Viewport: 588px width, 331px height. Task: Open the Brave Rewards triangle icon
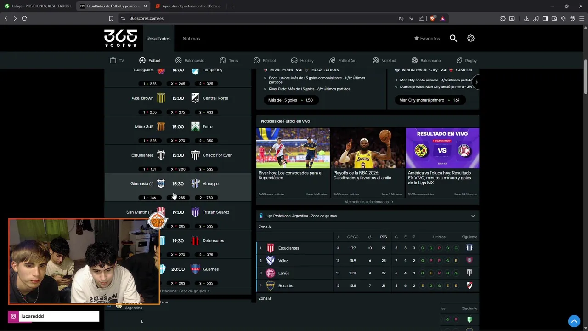[442, 18]
